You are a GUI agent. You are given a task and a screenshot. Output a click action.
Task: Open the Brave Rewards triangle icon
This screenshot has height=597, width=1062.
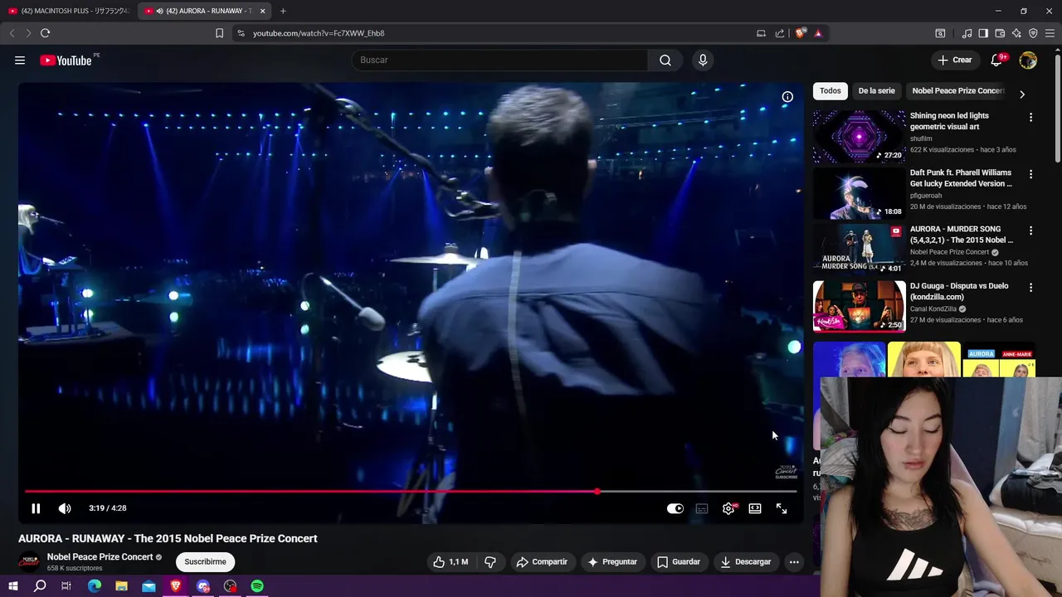tap(818, 33)
